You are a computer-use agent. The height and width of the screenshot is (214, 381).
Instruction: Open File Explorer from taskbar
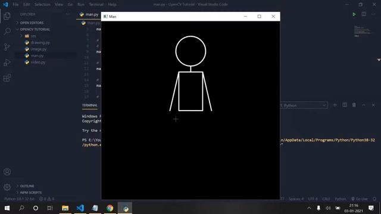click(x=65, y=208)
